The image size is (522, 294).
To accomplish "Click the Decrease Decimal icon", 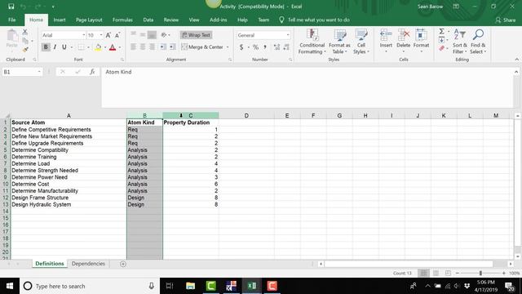I will [286, 47].
